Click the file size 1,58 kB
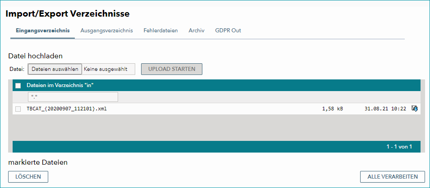This screenshot has height=188, width=430. pos(333,109)
